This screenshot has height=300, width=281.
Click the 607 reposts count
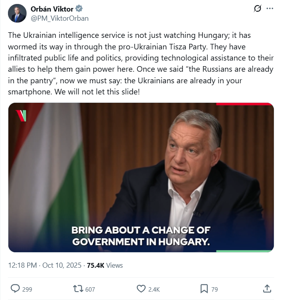coord(90,289)
